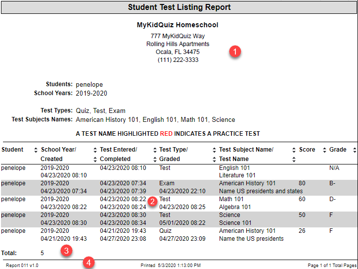Click the score value 80
Image resolution: width=358 pixels, height=269 pixels.
[x=302, y=183]
